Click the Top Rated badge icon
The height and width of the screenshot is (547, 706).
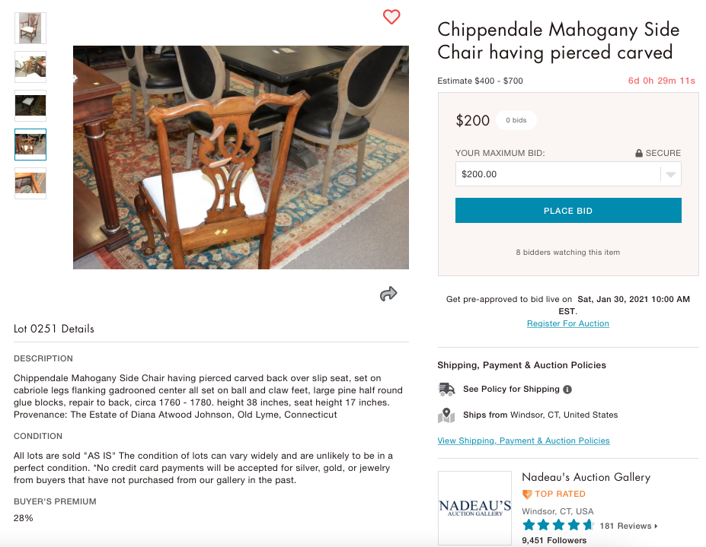pyautogui.click(x=526, y=495)
